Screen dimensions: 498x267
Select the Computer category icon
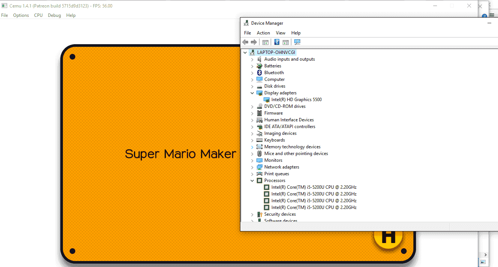[259, 79]
